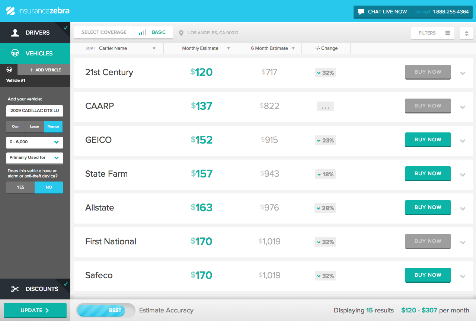Click Buy Now for State Farm

428,173
